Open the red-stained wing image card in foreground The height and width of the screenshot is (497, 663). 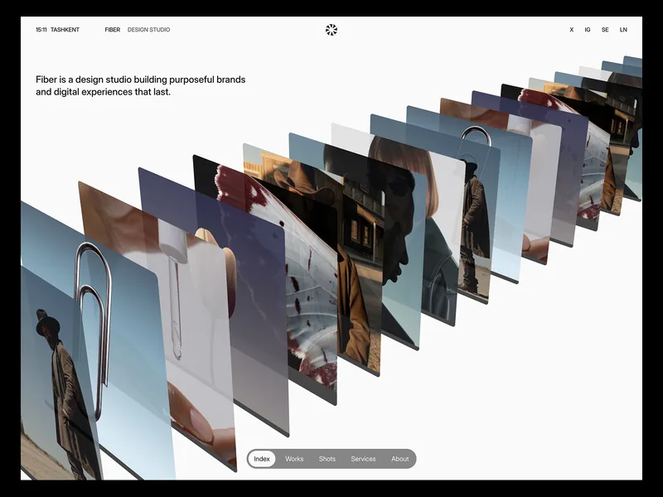coord(313,296)
